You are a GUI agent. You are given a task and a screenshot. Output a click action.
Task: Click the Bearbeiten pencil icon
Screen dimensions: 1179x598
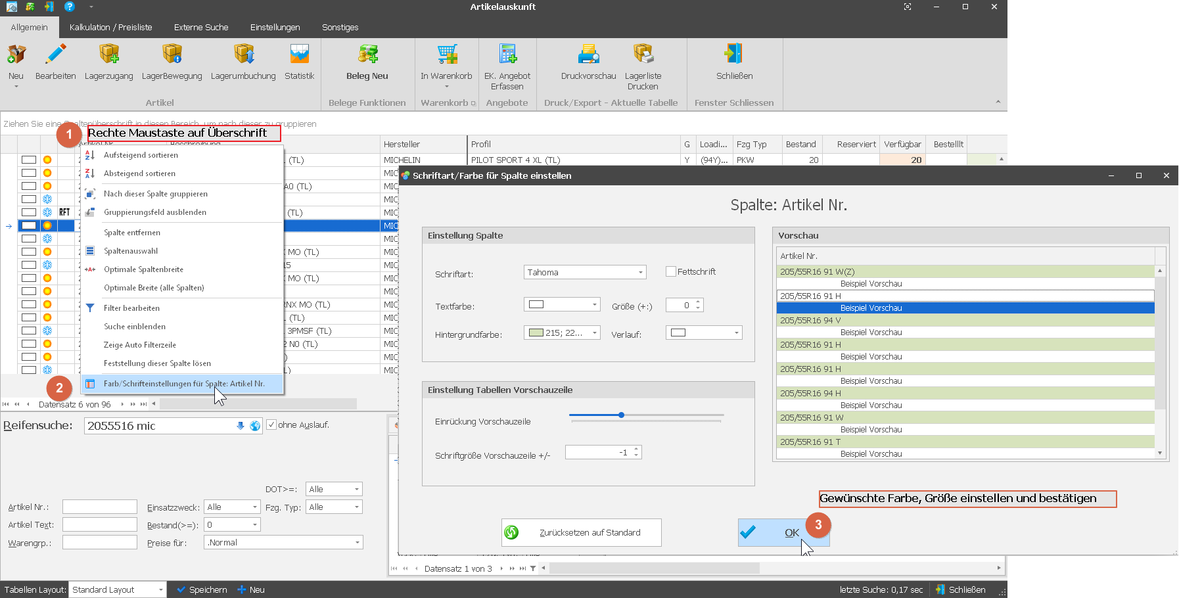55,55
